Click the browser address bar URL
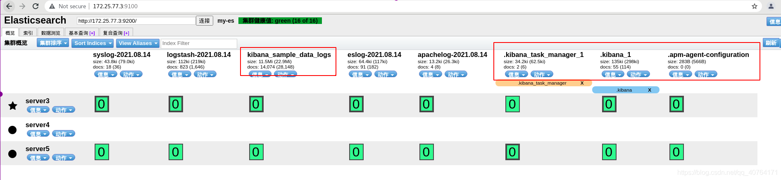Screen dimensions: 781x180 point(115,6)
